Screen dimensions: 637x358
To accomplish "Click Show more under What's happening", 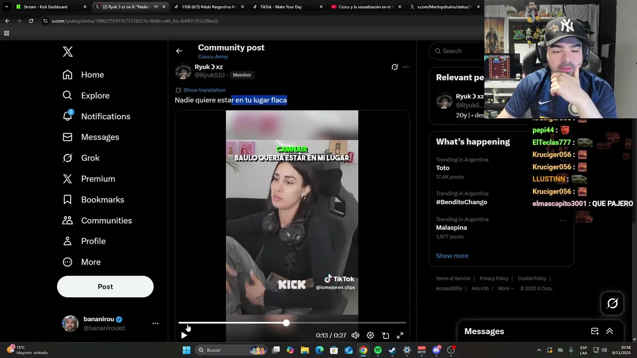I will pyautogui.click(x=452, y=256).
